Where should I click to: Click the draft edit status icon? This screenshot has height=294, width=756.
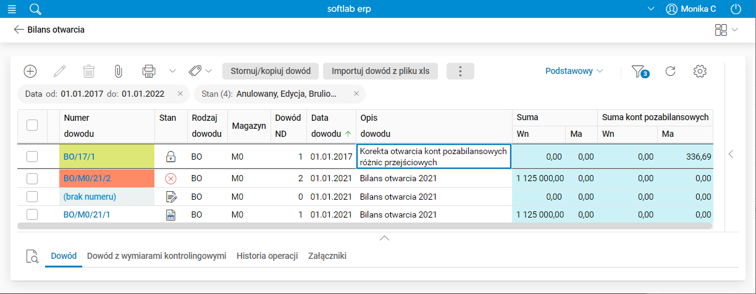coord(171,197)
